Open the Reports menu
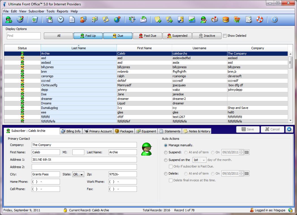The height and width of the screenshot is (215, 297). [x=63, y=11]
